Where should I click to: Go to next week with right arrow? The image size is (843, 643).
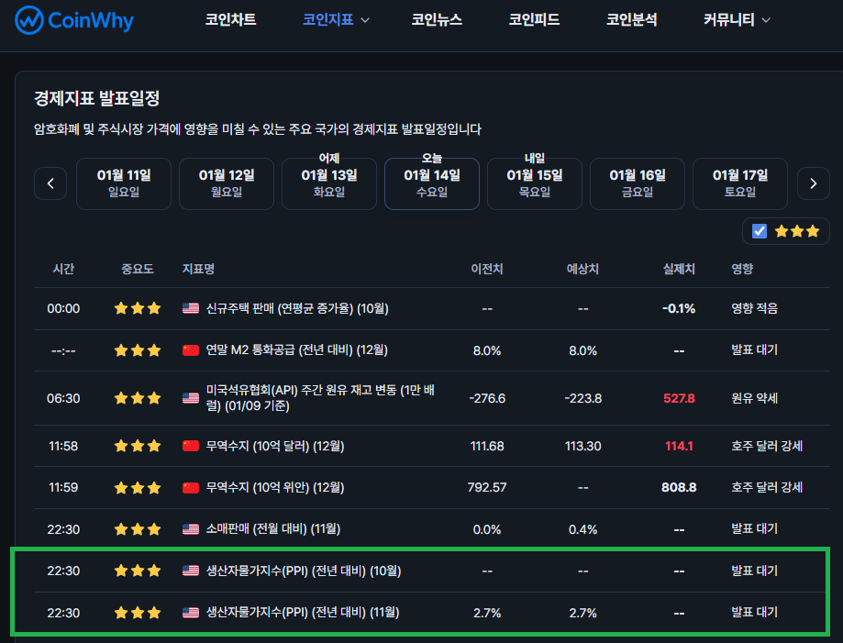click(813, 183)
